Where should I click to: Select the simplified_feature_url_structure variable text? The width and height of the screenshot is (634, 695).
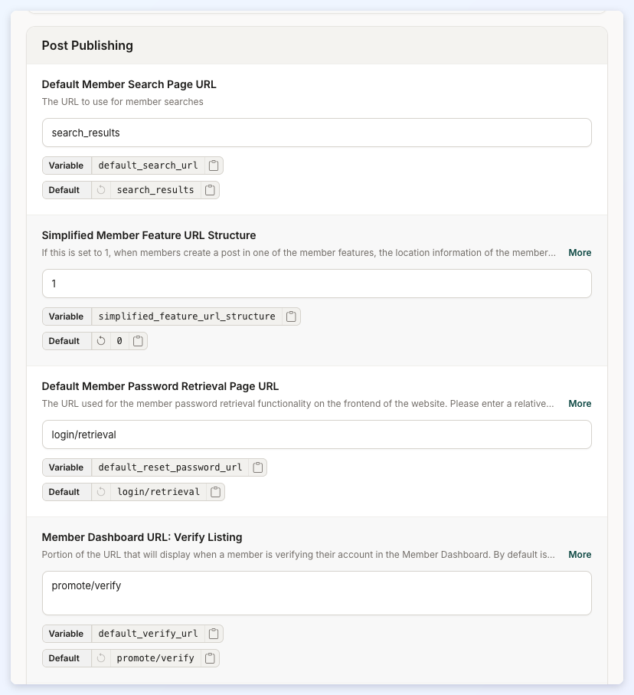click(x=187, y=316)
